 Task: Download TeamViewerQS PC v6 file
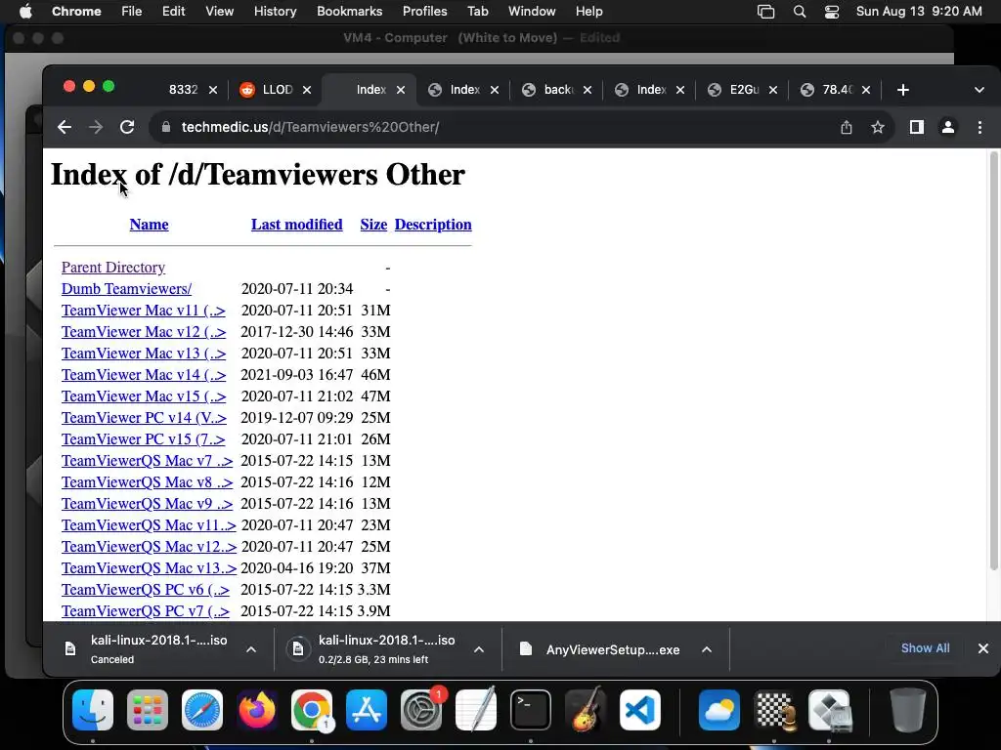tap(146, 590)
